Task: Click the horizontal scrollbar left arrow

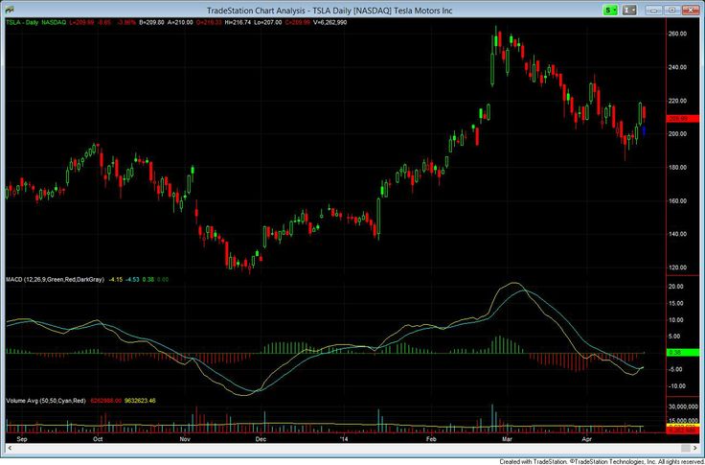Action: click(9, 448)
